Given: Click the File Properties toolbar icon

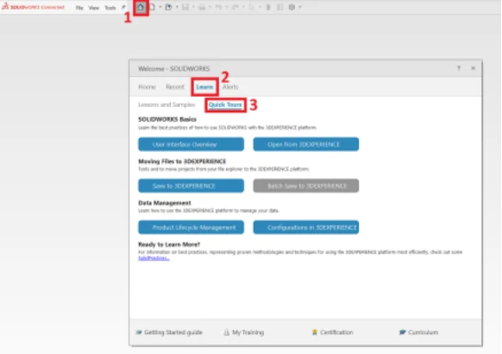Looking at the screenshot, I should (x=279, y=7).
